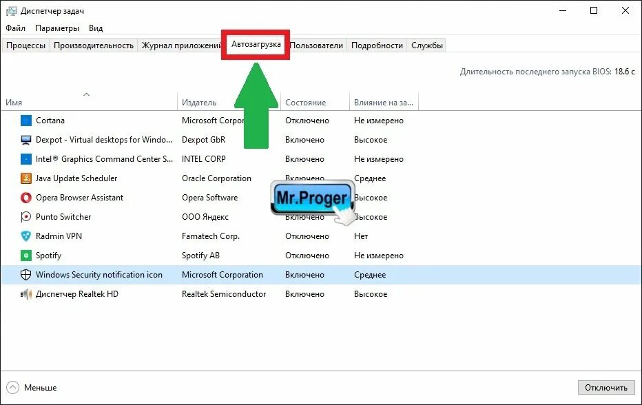Maximize the Диспетчер задач window

(x=594, y=10)
